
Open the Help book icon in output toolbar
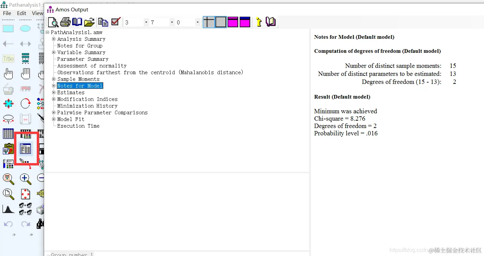pyautogui.click(x=271, y=22)
